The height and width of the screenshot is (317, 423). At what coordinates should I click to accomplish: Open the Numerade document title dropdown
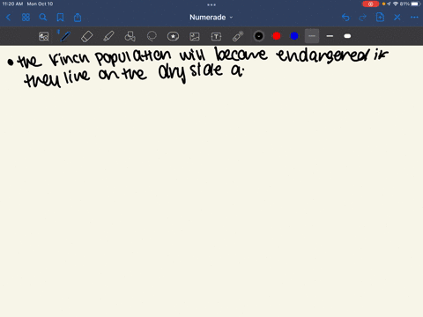click(211, 18)
